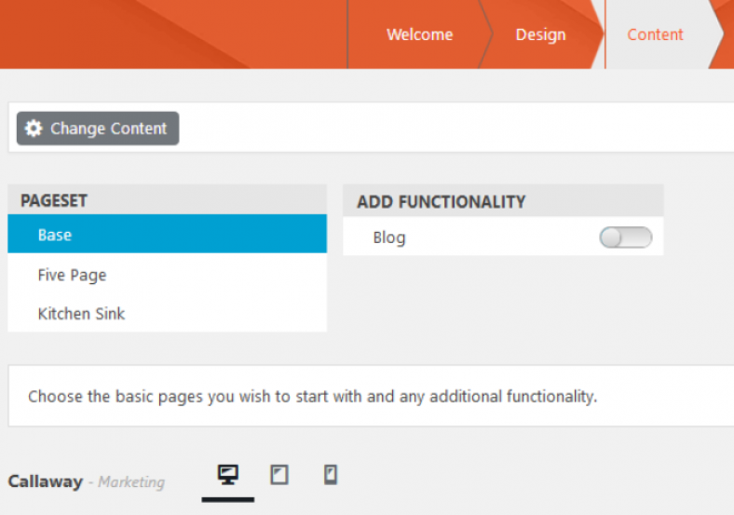734x515 pixels.
Task: Click the arrow separator after Welcome step
Action: [486, 34]
